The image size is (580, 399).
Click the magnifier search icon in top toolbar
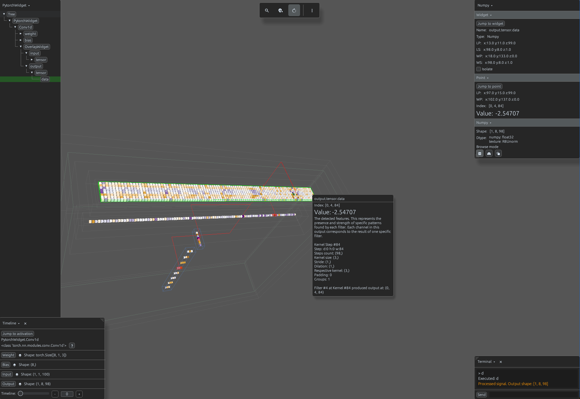pyautogui.click(x=267, y=11)
